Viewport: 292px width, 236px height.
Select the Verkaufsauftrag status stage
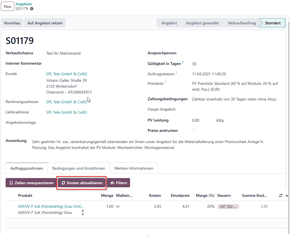point(242,23)
